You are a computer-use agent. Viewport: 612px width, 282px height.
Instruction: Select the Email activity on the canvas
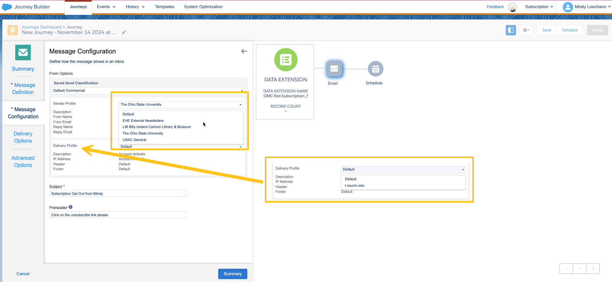[334, 69]
